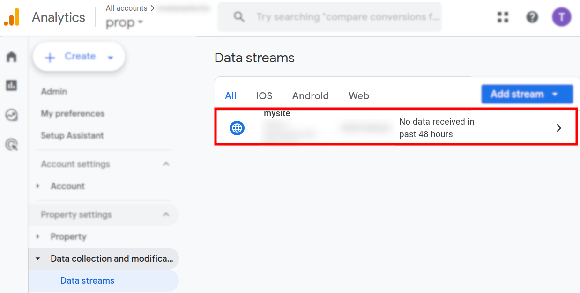Open the Explore icon in sidebar
The width and height of the screenshot is (580, 293).
point(11,115)
